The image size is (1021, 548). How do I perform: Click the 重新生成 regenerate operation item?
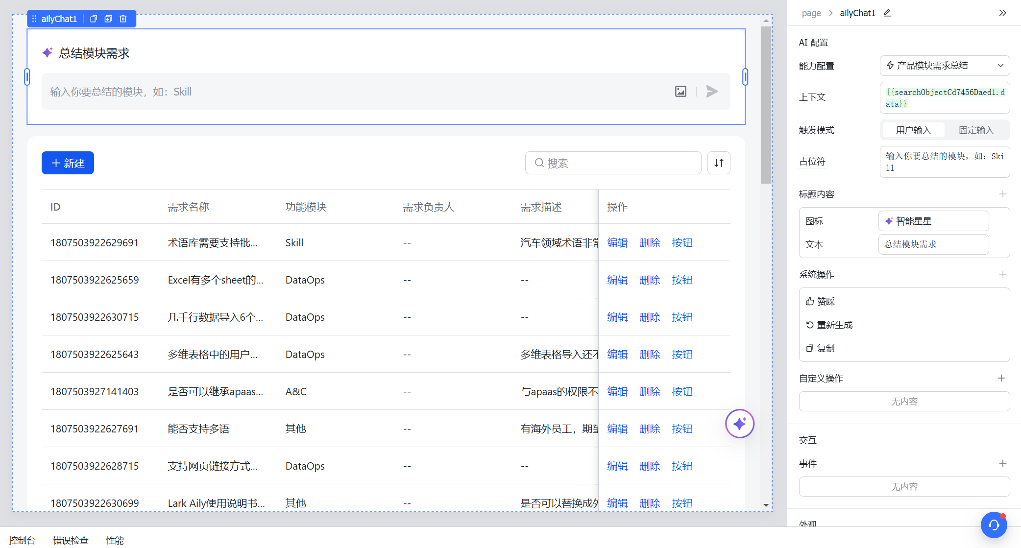coord(829,325)
